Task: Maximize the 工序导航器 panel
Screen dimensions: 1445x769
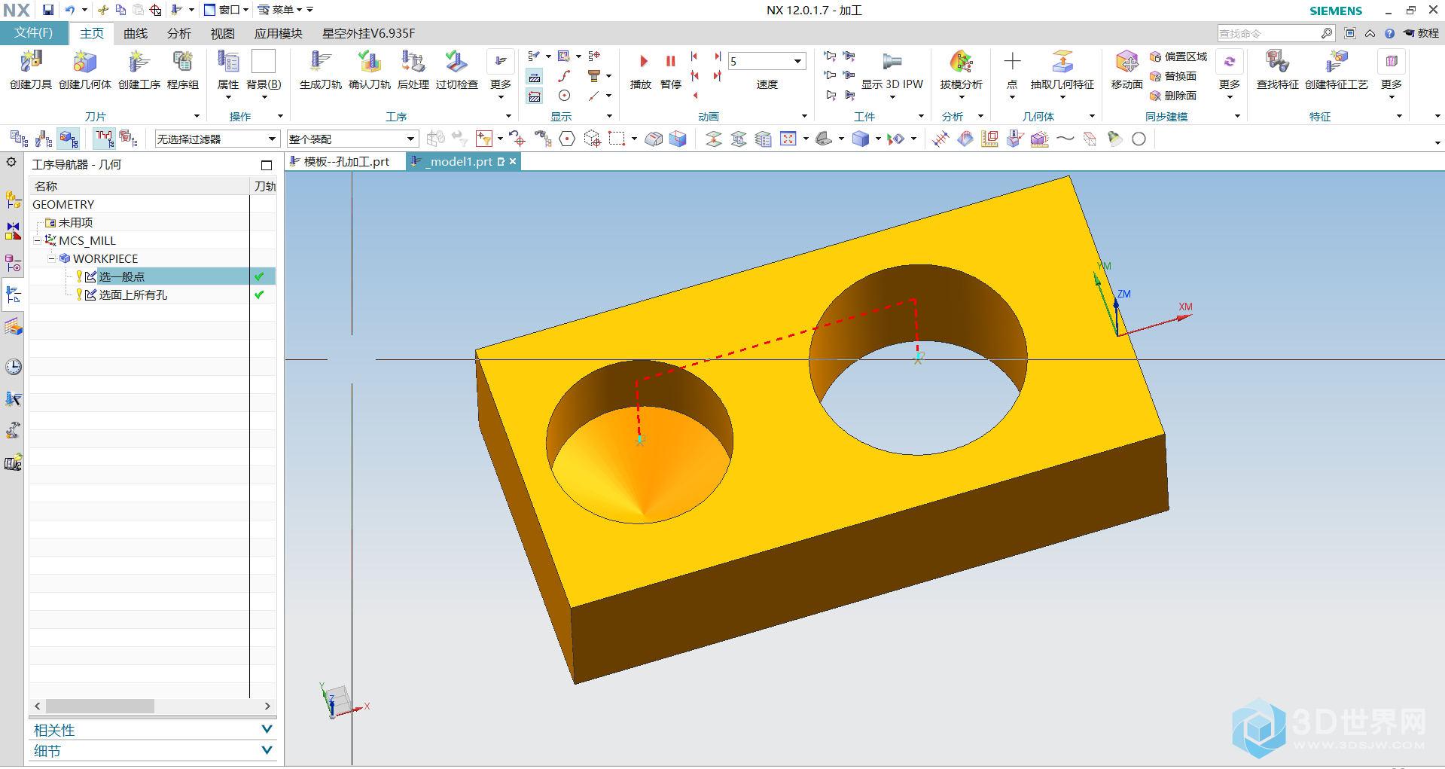Action: click(266, 165)
